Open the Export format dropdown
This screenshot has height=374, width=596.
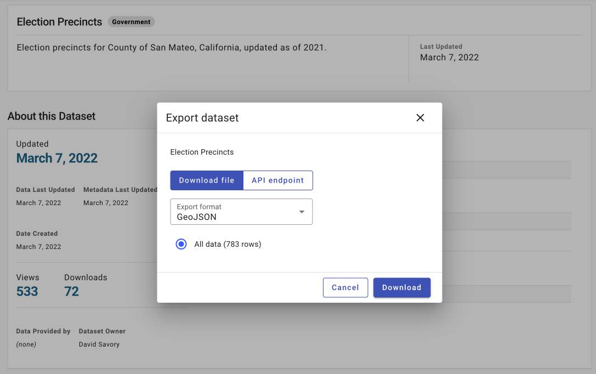pos(241,212)
